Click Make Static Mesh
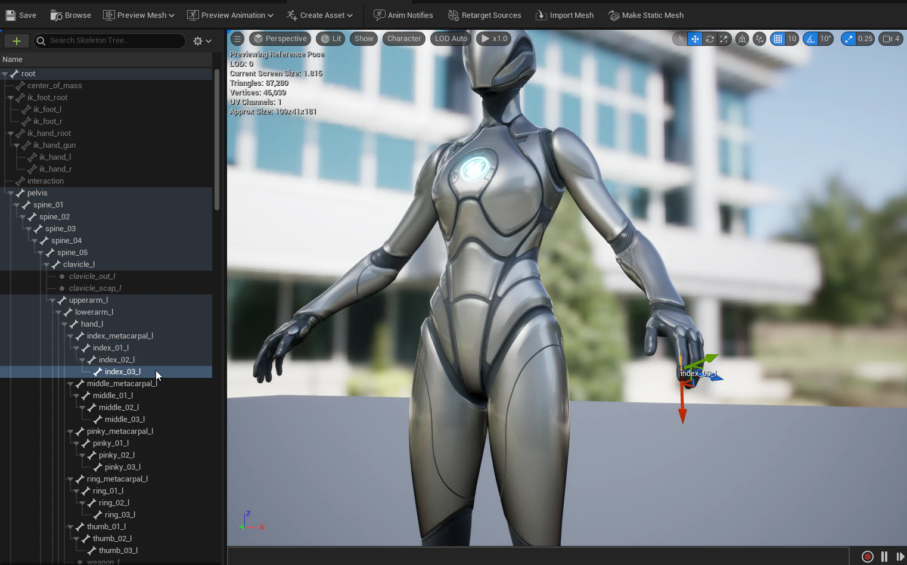This screenshot has height=565, width=907. click(646, 15)
